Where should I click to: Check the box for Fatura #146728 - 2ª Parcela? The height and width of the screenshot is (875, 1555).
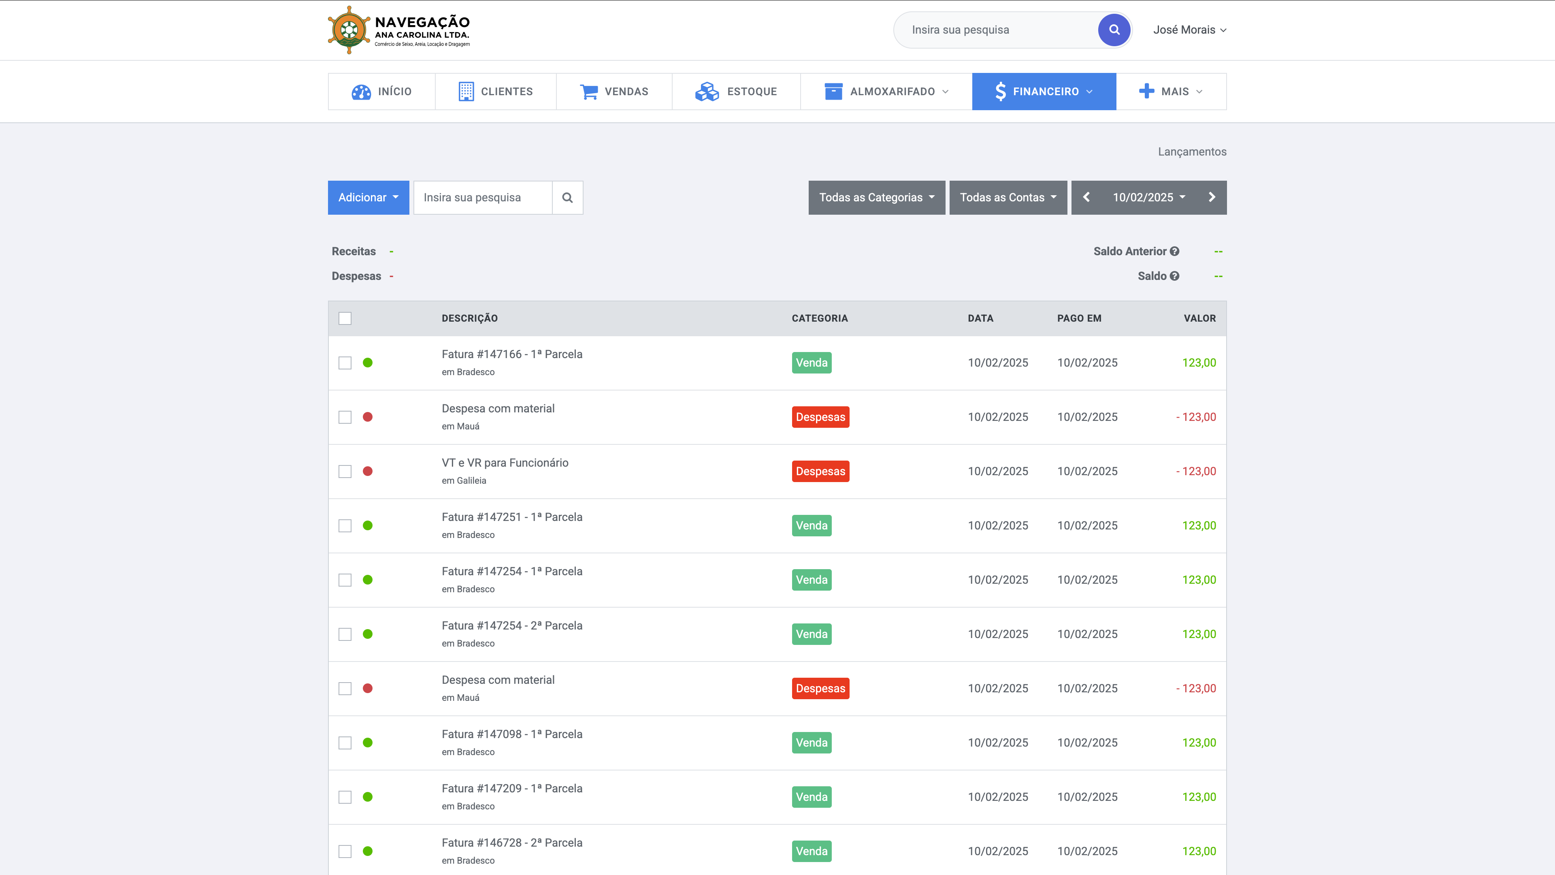345,852
